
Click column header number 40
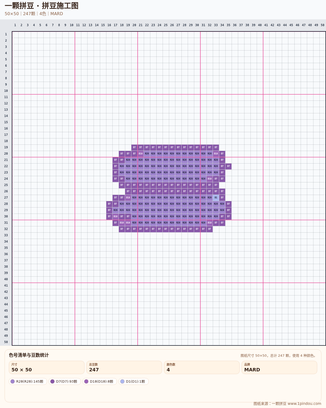(x=260, y=25)
